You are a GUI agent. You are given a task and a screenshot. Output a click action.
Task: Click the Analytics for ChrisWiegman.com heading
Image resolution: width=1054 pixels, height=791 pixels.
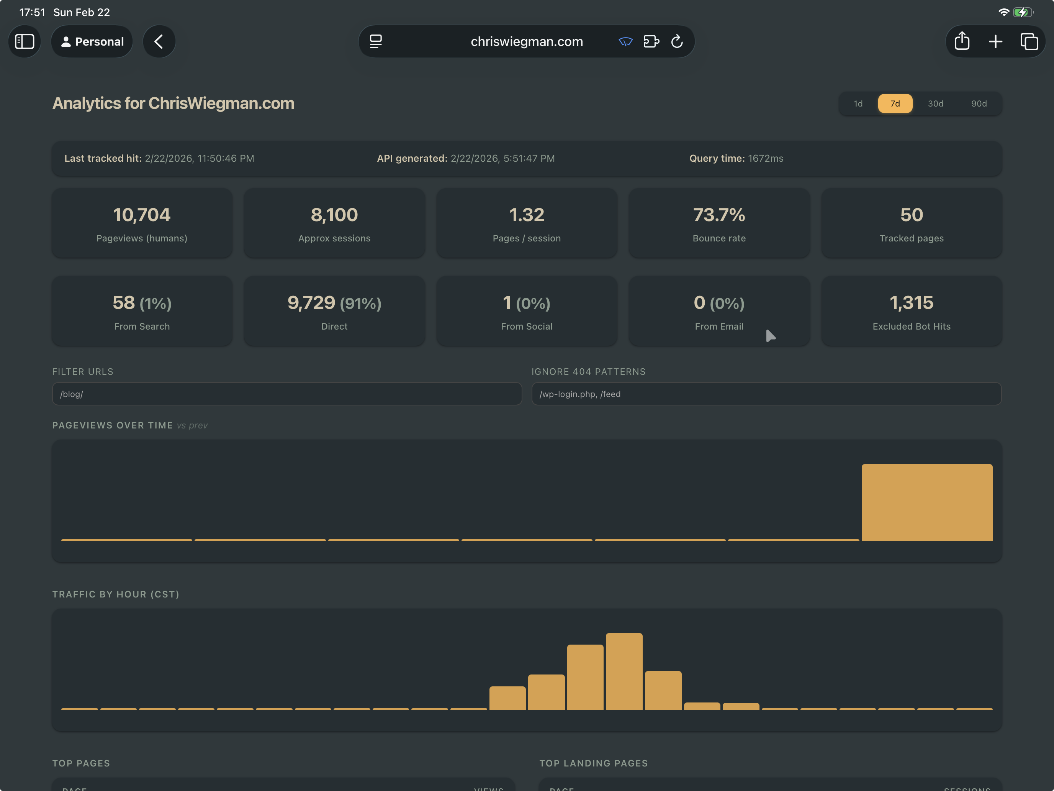click(x=173, y=103)
